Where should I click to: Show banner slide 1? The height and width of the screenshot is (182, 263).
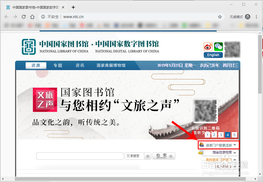click(207, 135)
